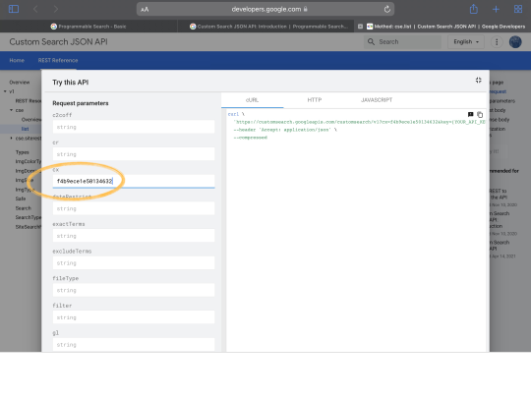The width and height of the screenshot is (531, 398).
Task: Select the JAVASCRIPT code tab
Action: pyautogui.click(x=377, y=100)
